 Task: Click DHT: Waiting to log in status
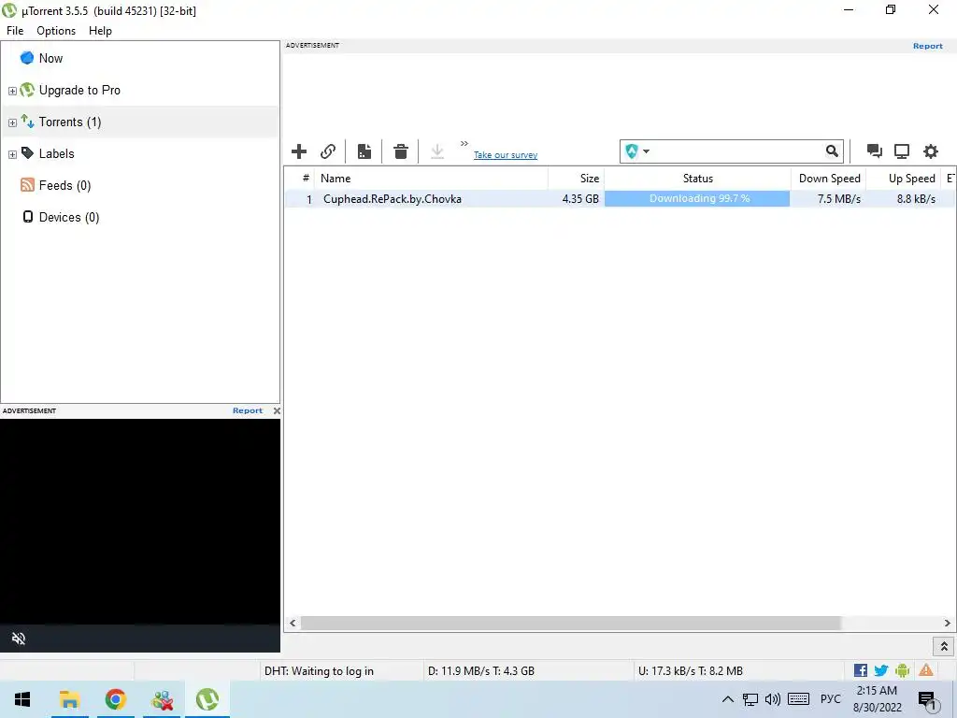pos(319,671)
